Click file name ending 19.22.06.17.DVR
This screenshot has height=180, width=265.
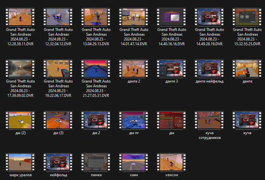tap(58, 89)
